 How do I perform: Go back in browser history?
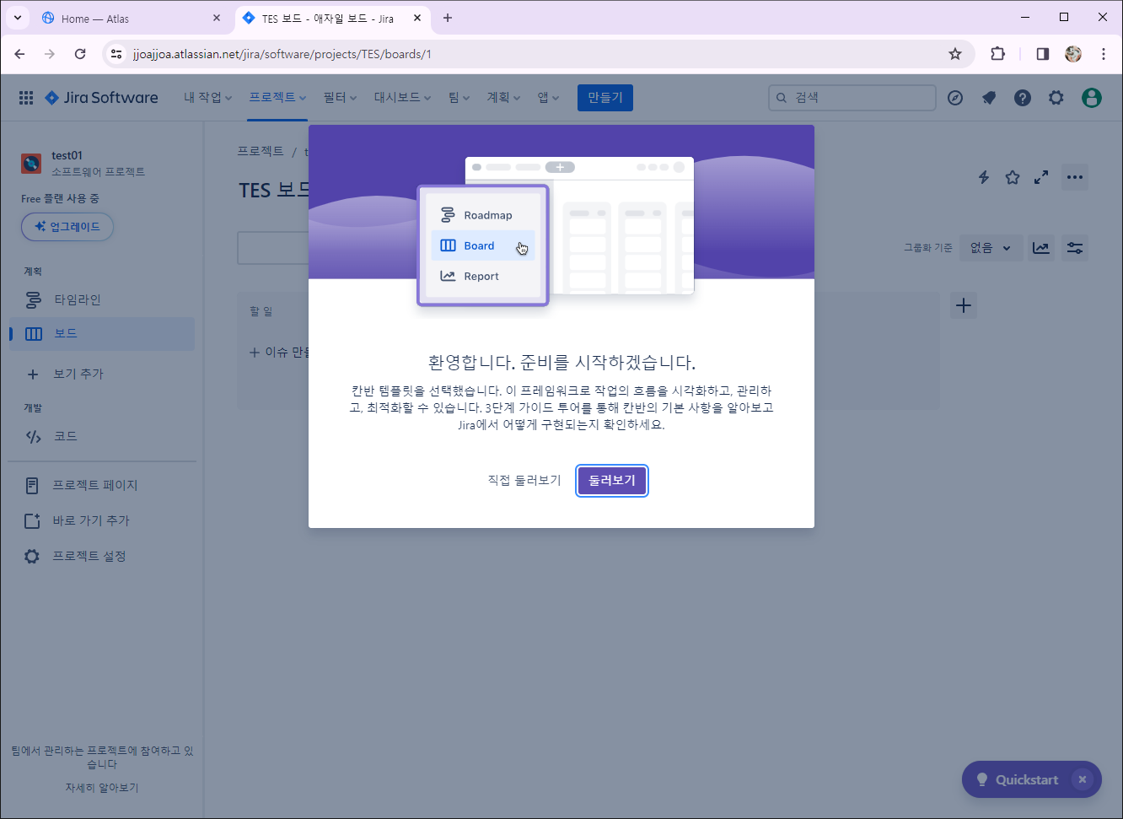(19, 54)
